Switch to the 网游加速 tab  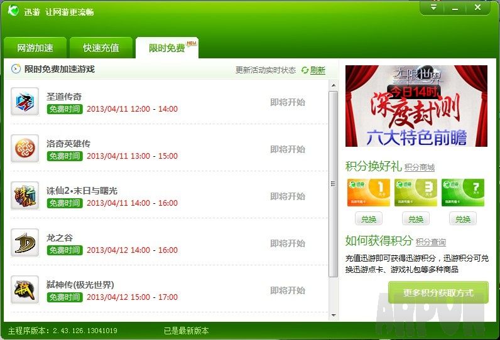point(35,48)
